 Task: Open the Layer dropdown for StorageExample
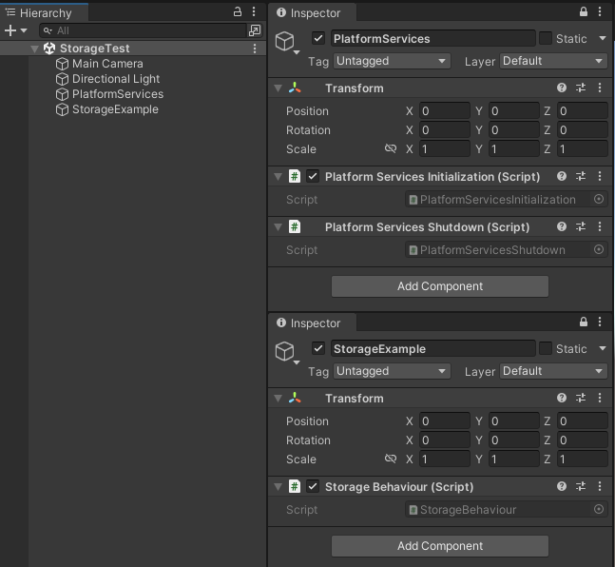553,371
